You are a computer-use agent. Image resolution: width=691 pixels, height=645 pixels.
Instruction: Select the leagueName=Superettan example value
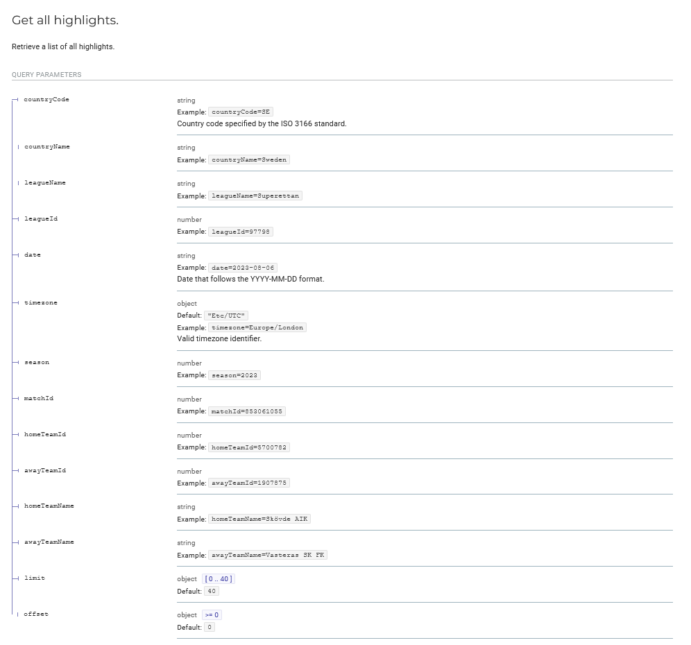[255, 196]
